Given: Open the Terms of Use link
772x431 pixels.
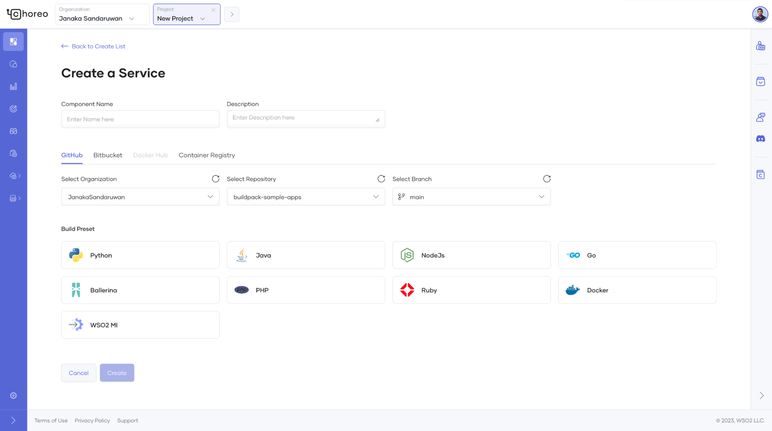Looking at the screenshot, I should (x=51, y=421).
